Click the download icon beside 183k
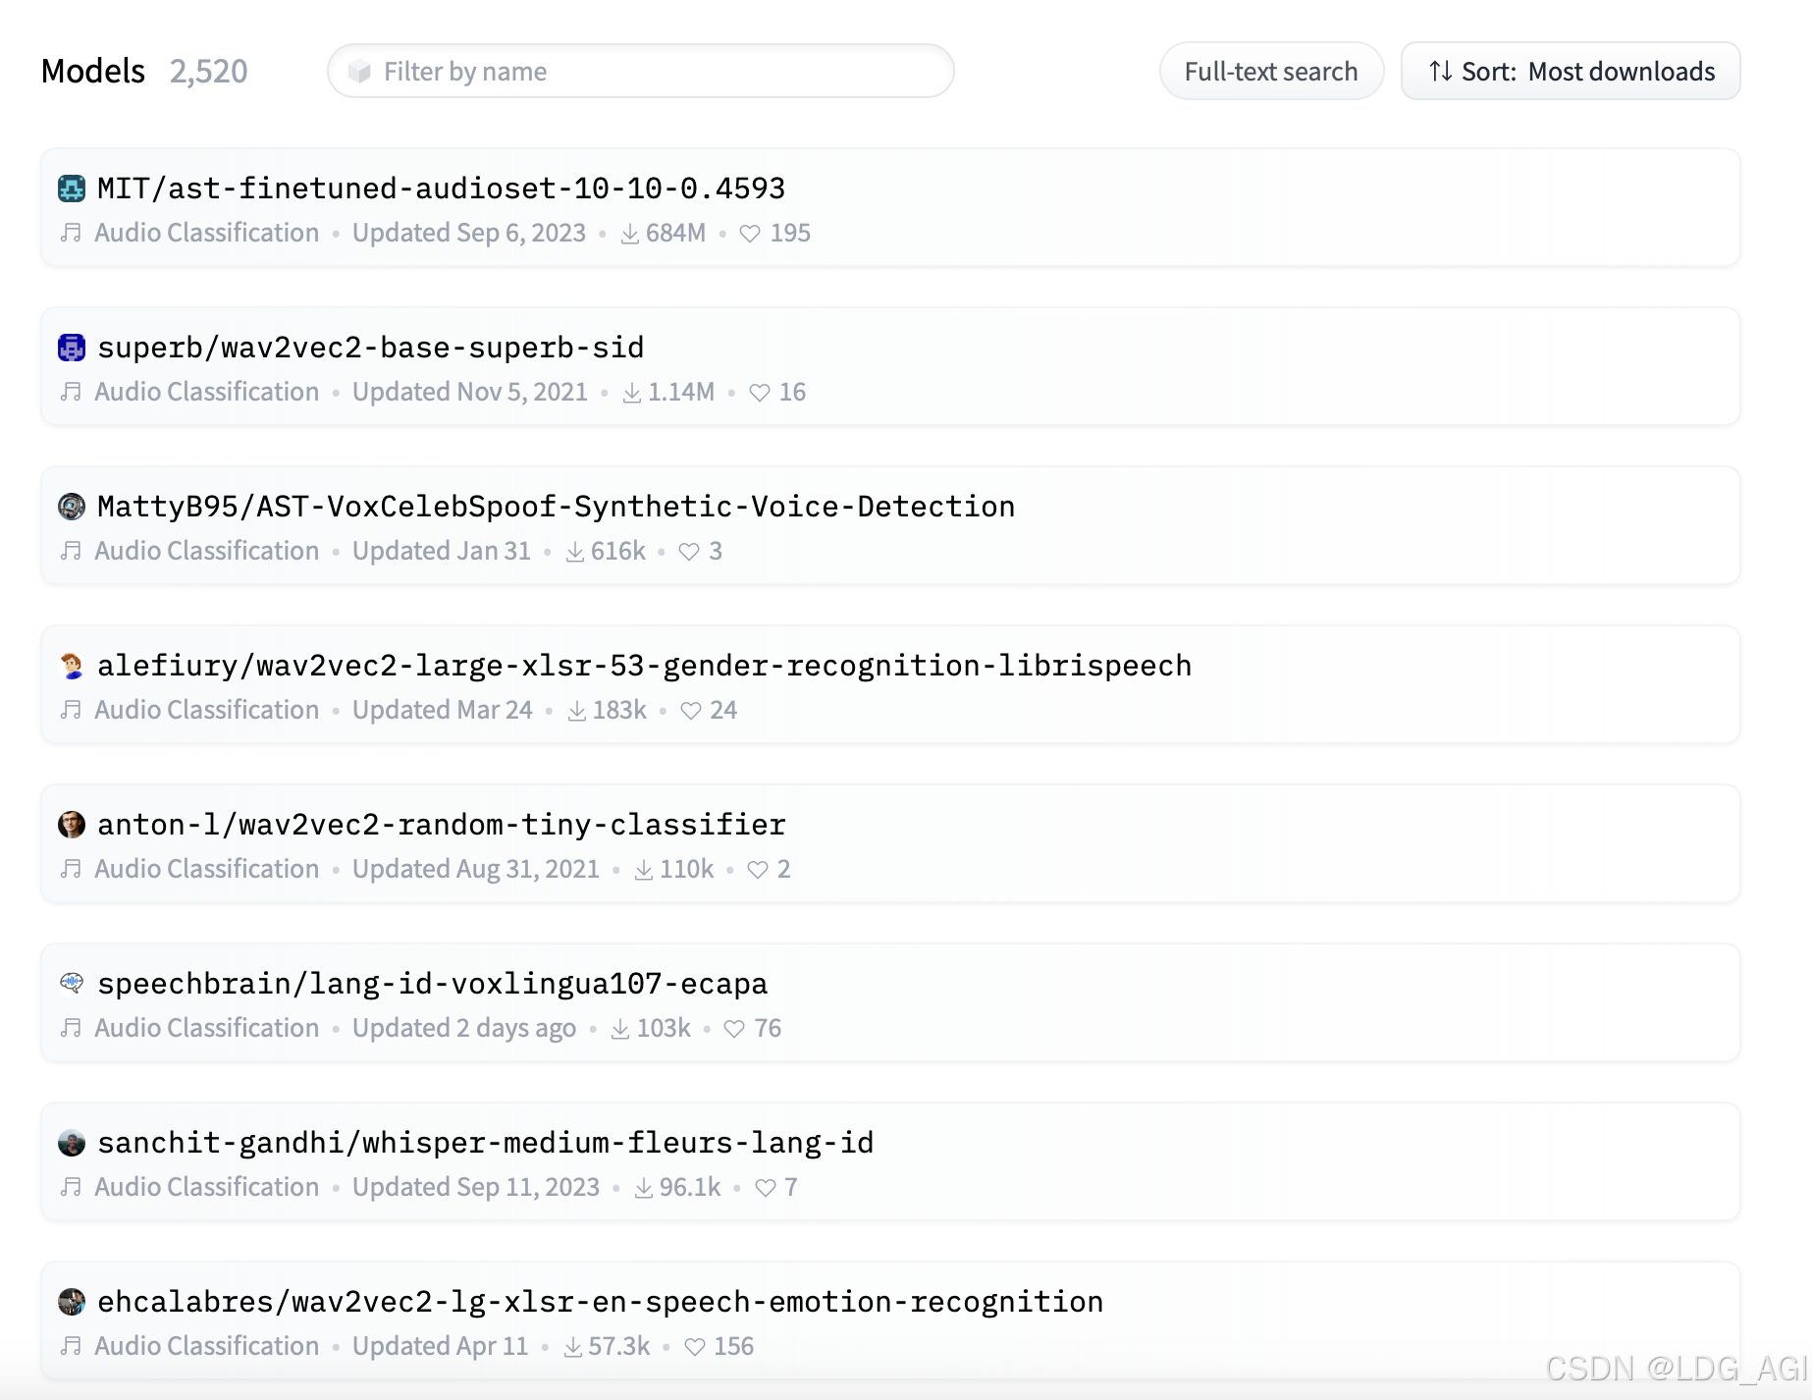 [x=577, y=711]
